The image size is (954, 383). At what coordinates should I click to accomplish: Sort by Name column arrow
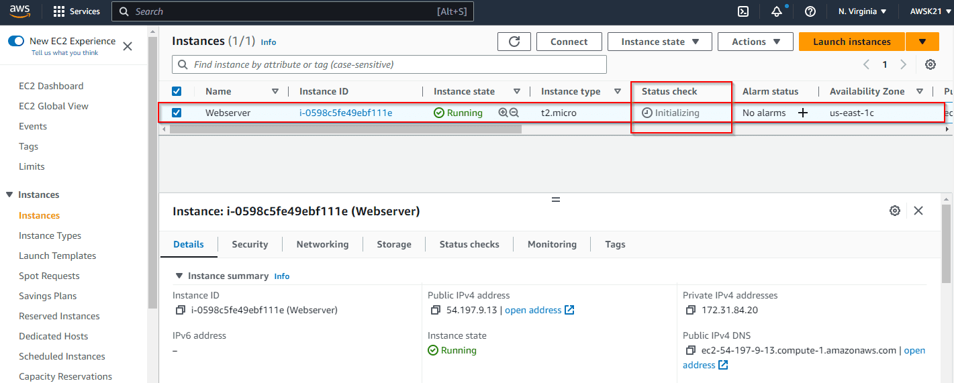[x=275, y=91]
